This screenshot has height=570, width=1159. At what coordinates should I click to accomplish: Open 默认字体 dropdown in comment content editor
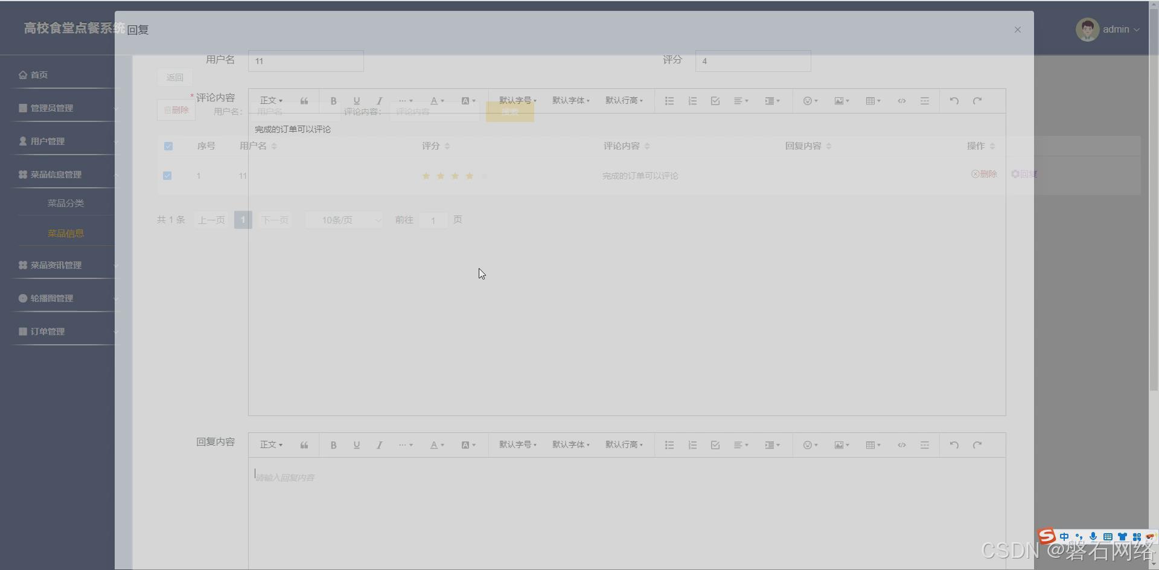[570, 101]
